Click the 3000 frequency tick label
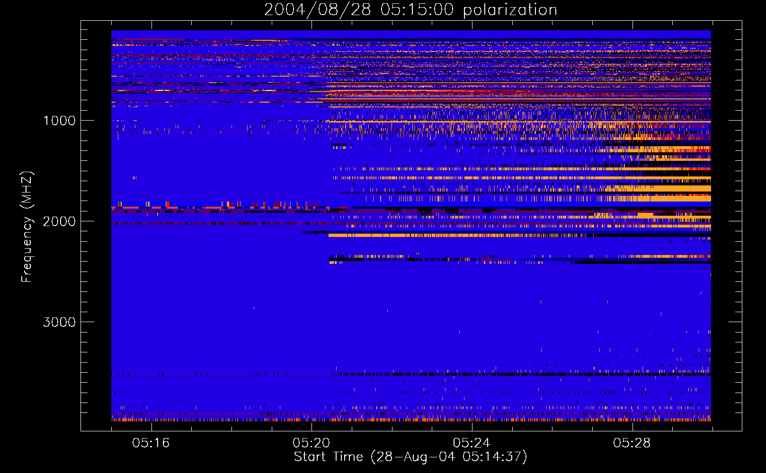Screen dimensions: 766x473 pyautogui.click(x=59, y=322)
